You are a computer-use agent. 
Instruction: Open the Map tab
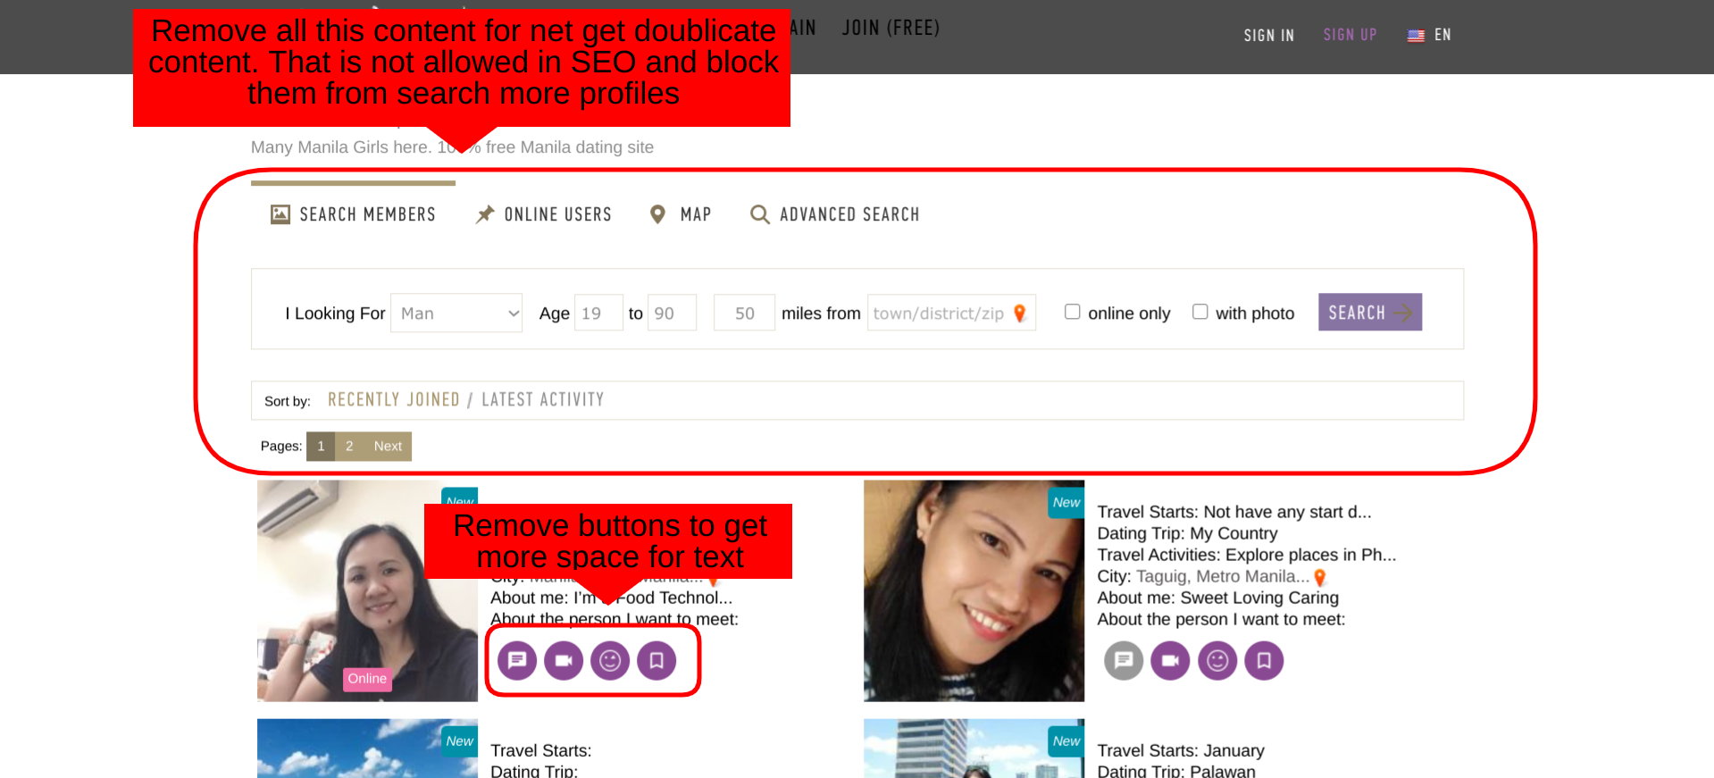point(681,214)
